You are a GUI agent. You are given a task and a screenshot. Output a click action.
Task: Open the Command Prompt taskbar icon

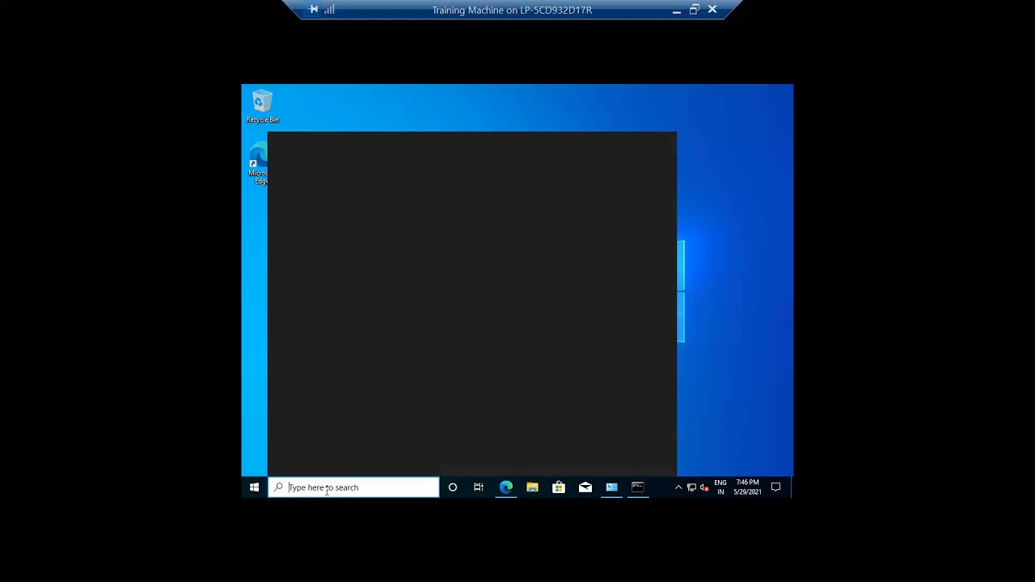(x=638, y=487)
